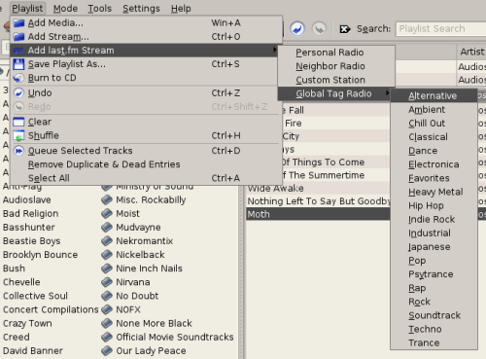Pick the Chill Out tag radio
The image size is (486, 359).
[434, 124]
